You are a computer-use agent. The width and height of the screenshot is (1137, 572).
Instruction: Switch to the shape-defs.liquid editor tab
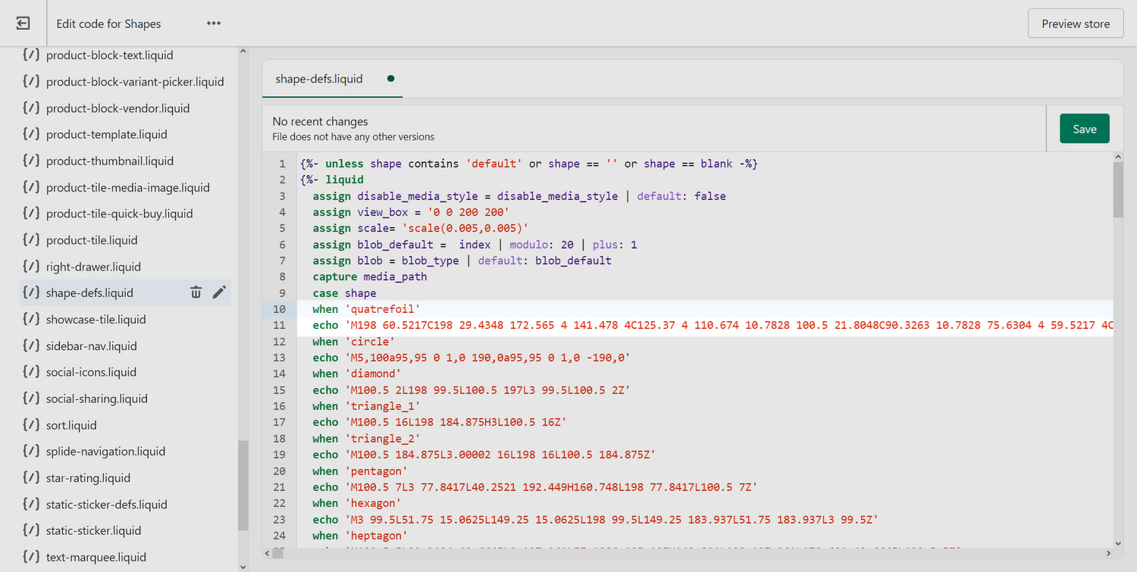tap(332, 79)
